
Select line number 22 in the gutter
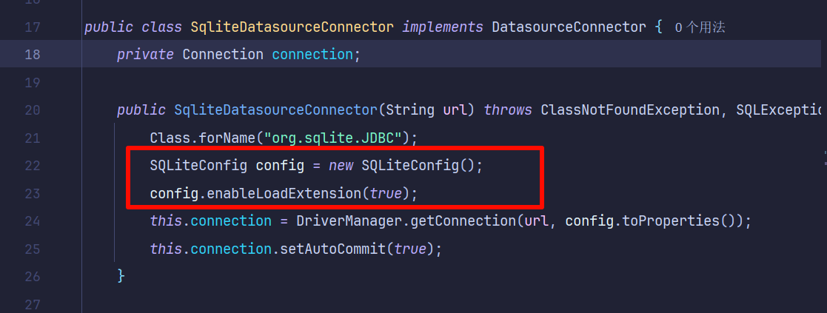[33, 165]
